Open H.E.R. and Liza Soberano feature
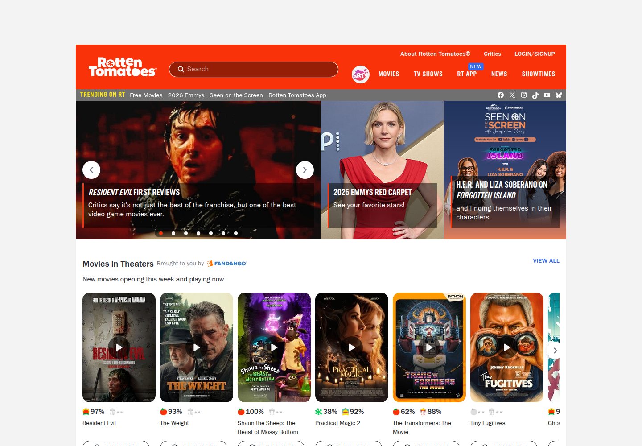Screen dimensions: 642x446 click(x=505, y=170)
